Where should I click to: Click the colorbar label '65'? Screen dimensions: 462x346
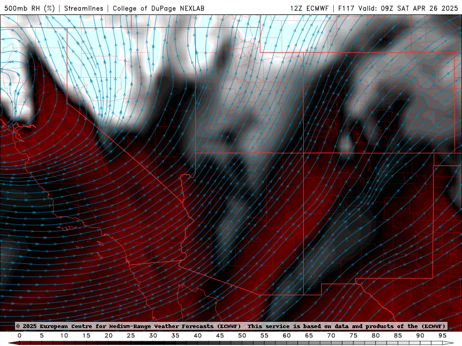(x=309, y=336)
